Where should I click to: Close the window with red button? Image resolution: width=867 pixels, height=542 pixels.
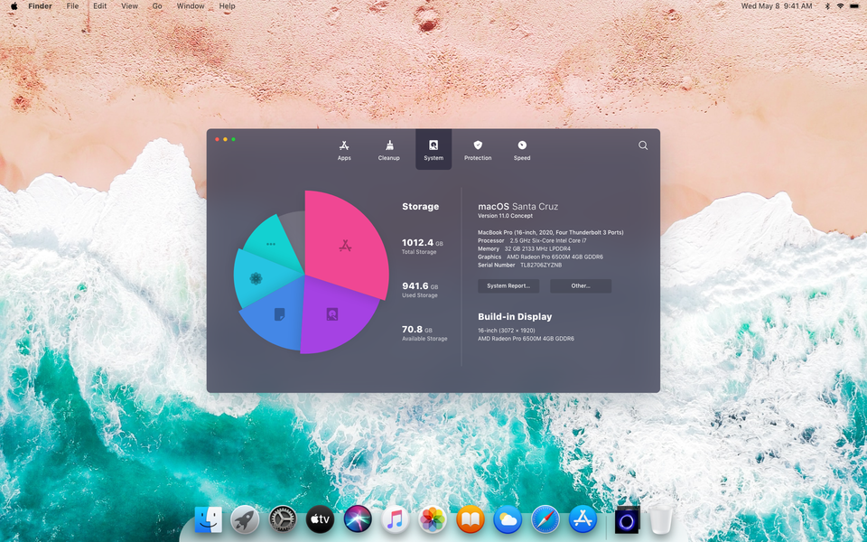pyautogui.click(x=218, y=139)
